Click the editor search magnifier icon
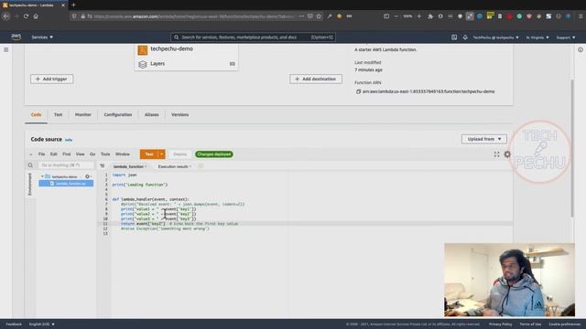Image resolution: width=586 pixels, height=329 pixels. tap(30, 165)
